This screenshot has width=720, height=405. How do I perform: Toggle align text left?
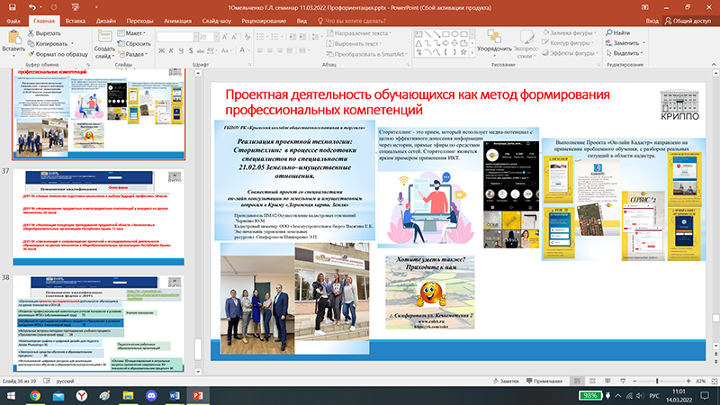[260, 50]
